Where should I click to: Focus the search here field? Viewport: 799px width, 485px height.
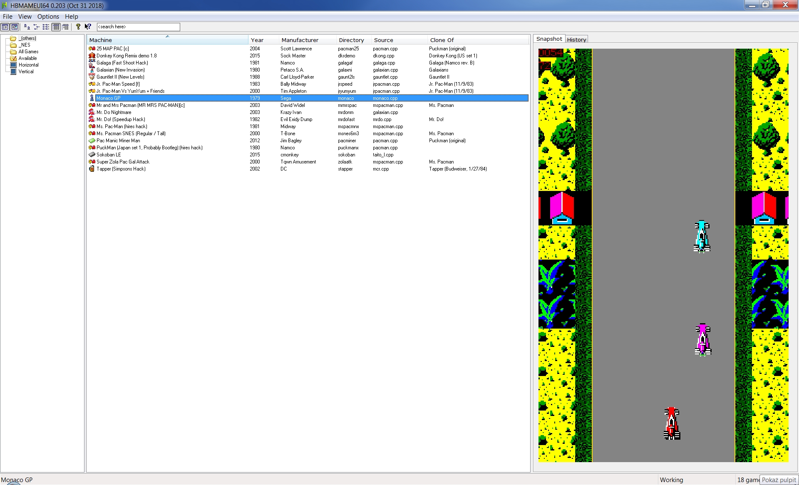pos(138,27)
